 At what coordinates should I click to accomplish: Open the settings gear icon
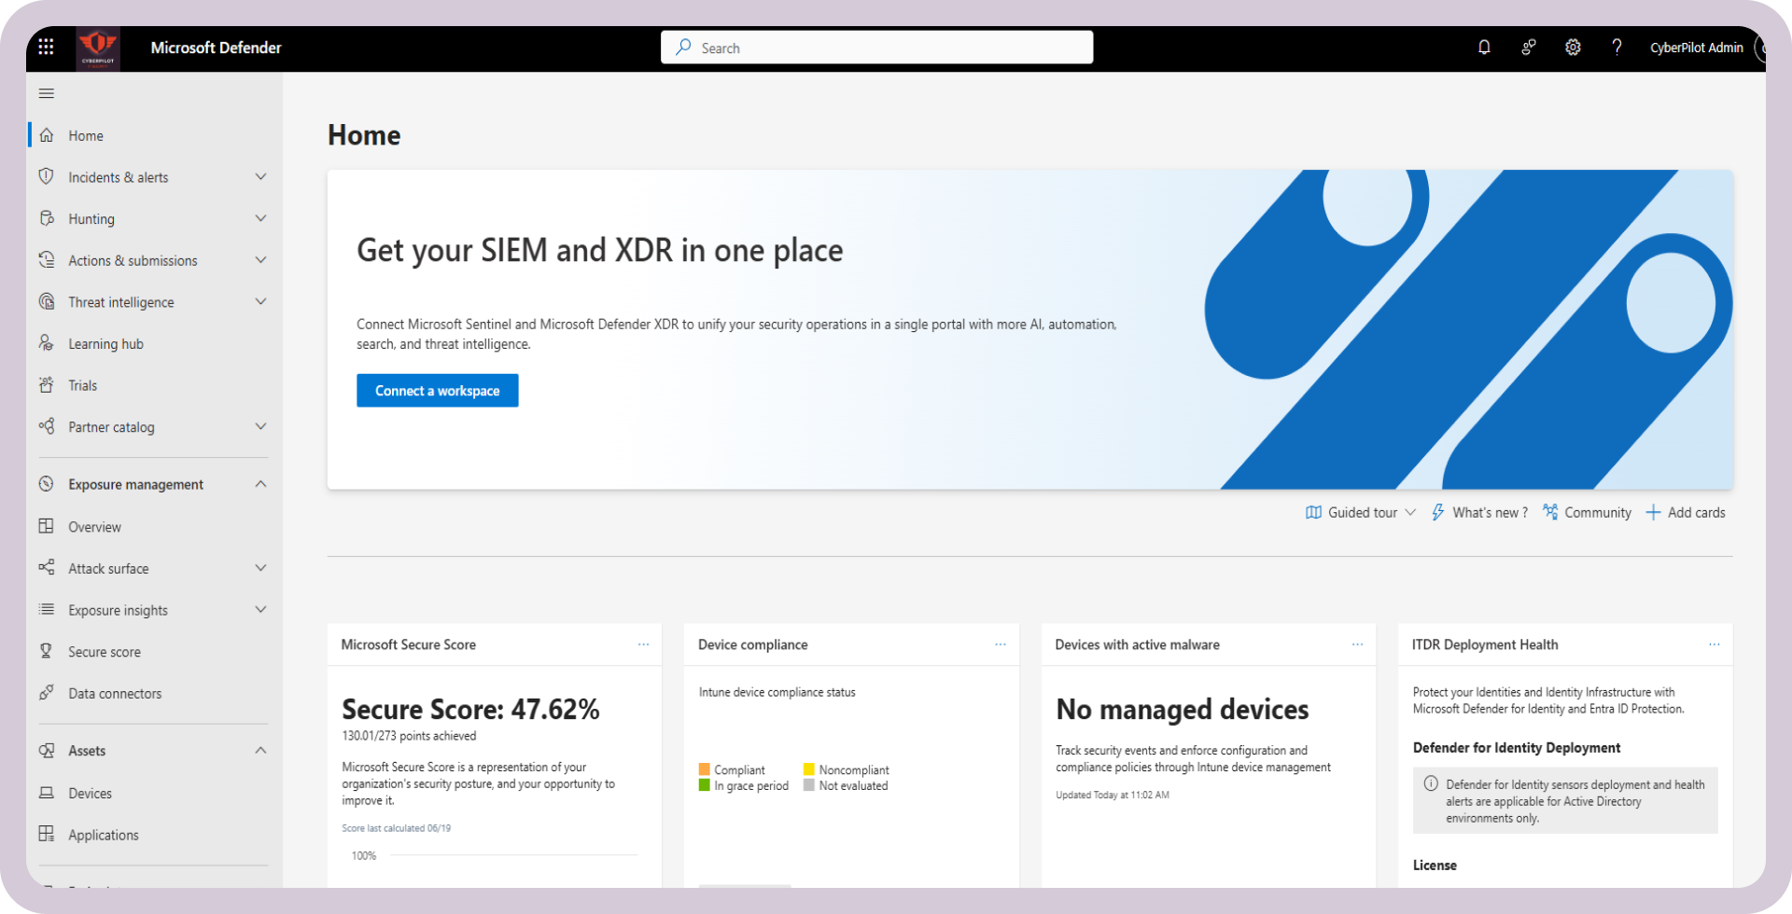click(1573, 47)
